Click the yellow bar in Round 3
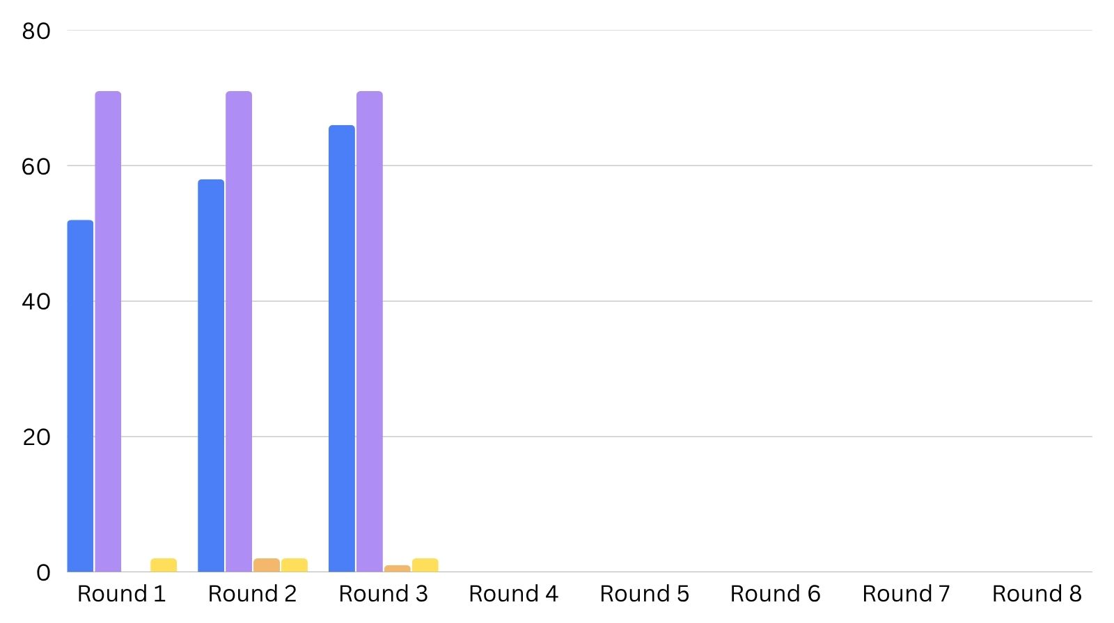 coord(425,565)
